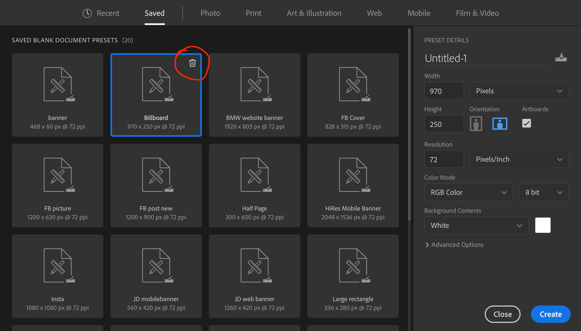This screenshot has width=581, height=331.
Task: Uncheck the Artboards checkbox
Action: (526, 123)
